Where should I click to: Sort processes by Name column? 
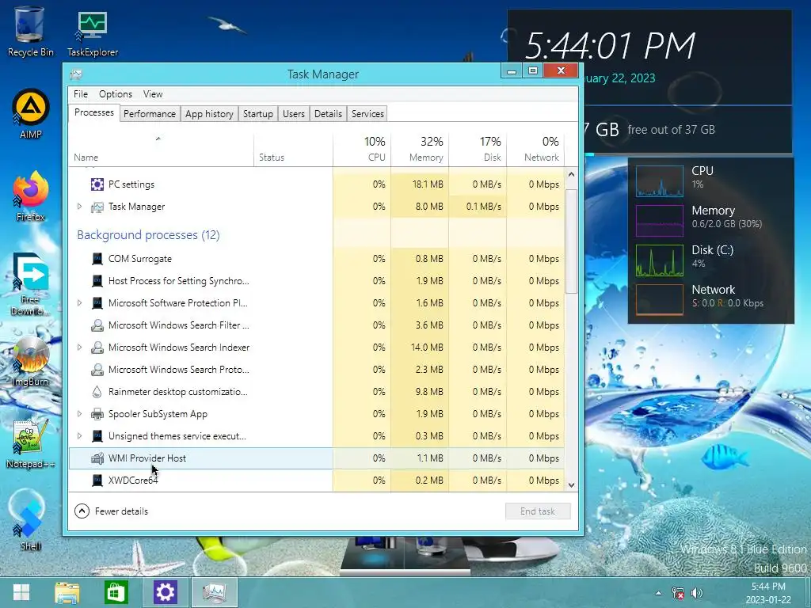pyautogui.click(x=160, y=150)
